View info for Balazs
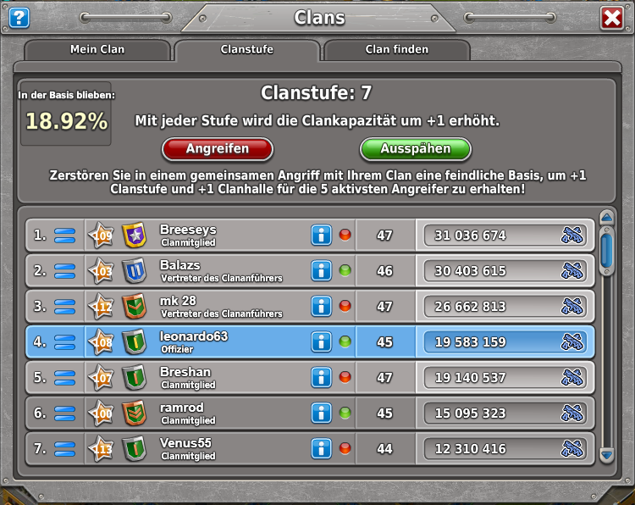This screenshot has height=505, width=635. (322, 271)
